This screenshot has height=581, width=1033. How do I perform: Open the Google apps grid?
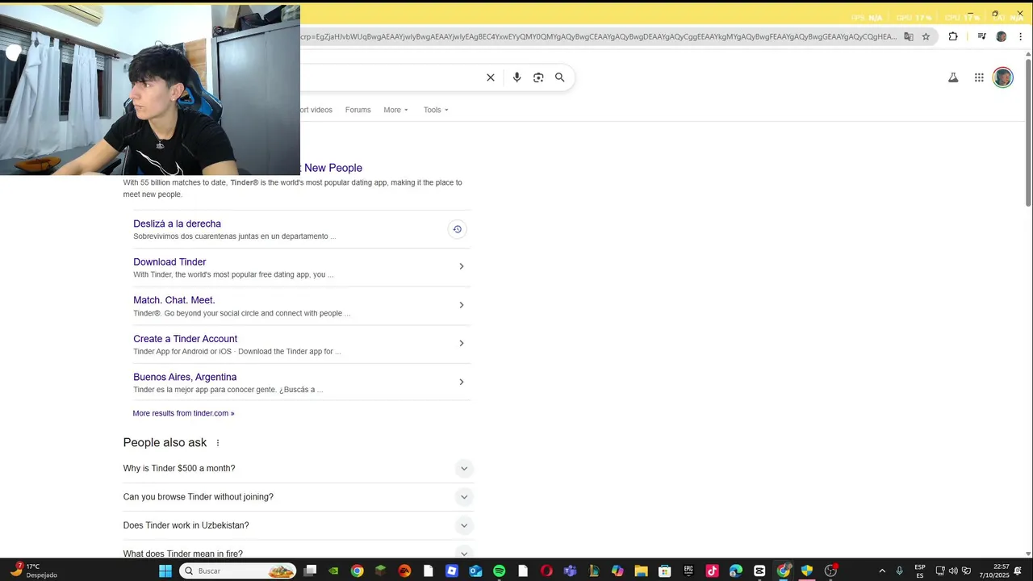(979, 77)
